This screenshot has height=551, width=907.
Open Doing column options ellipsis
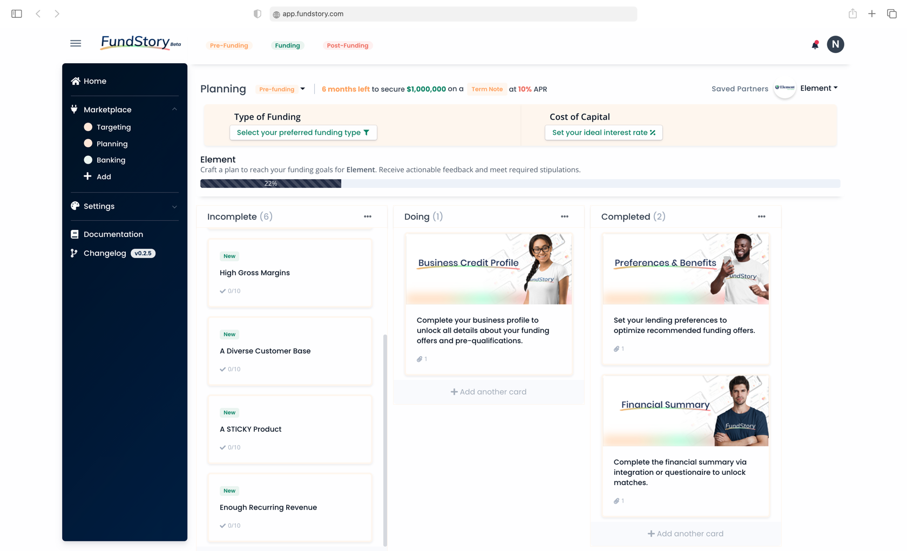point(565,216)
